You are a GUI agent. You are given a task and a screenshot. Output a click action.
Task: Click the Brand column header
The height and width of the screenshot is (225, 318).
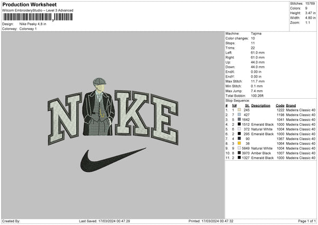[291, 105]
